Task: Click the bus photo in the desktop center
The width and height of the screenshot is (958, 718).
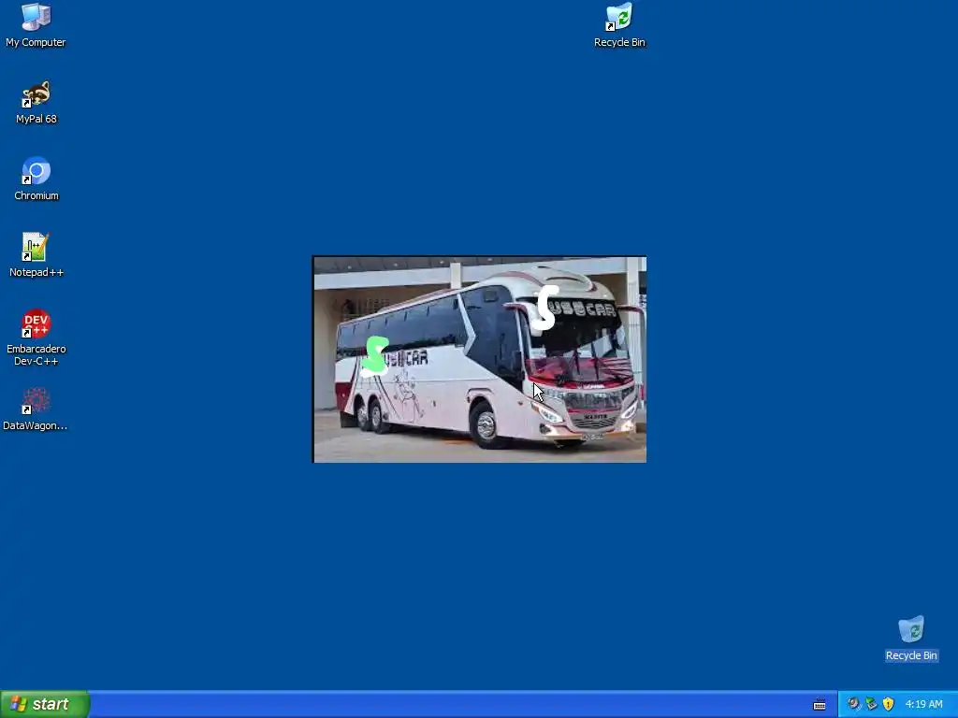Action: (x=479, y=359)
